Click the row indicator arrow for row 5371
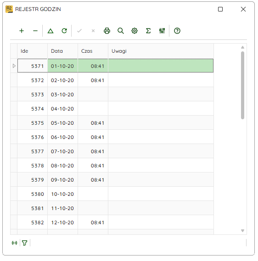Image resolution: width=258 pixels, height=261 pixels. 14,66
